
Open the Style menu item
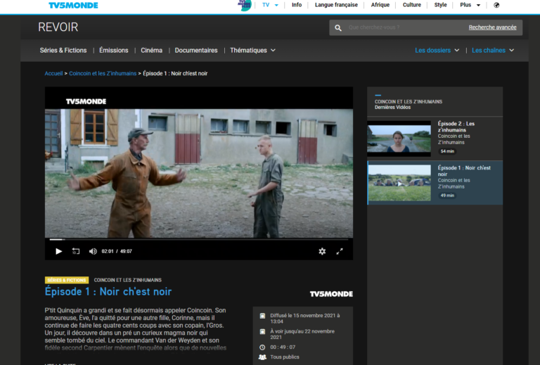pyautogui.click(x=440, y=5)
